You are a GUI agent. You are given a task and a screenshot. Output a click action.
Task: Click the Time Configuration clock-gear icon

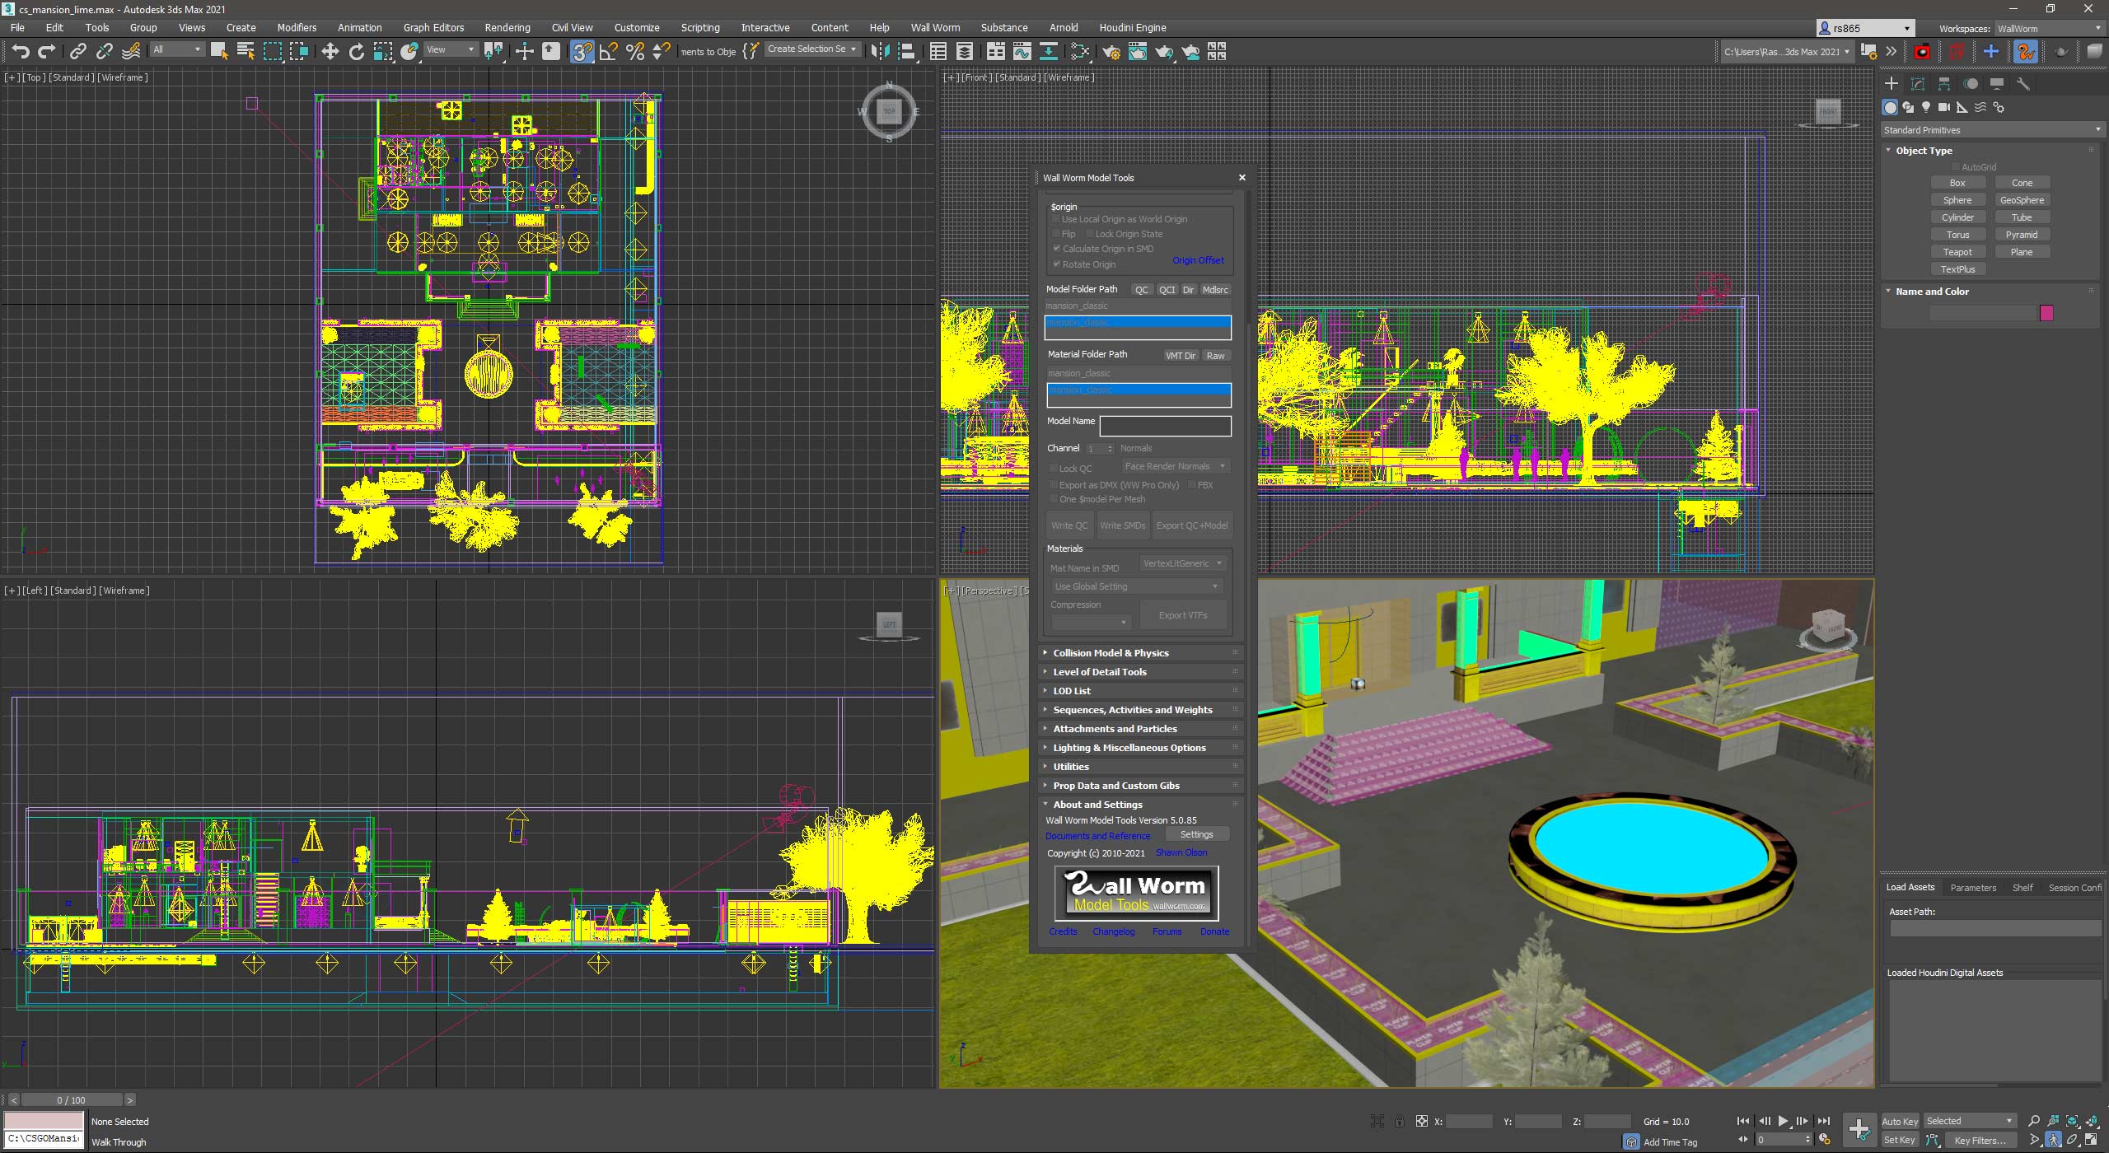click(x=1824, y=1140)
